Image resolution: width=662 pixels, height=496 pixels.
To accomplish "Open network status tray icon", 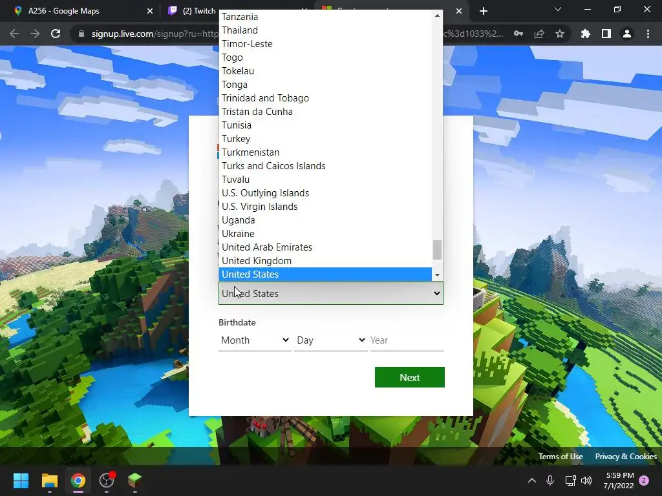I will (x=570, y=480).
